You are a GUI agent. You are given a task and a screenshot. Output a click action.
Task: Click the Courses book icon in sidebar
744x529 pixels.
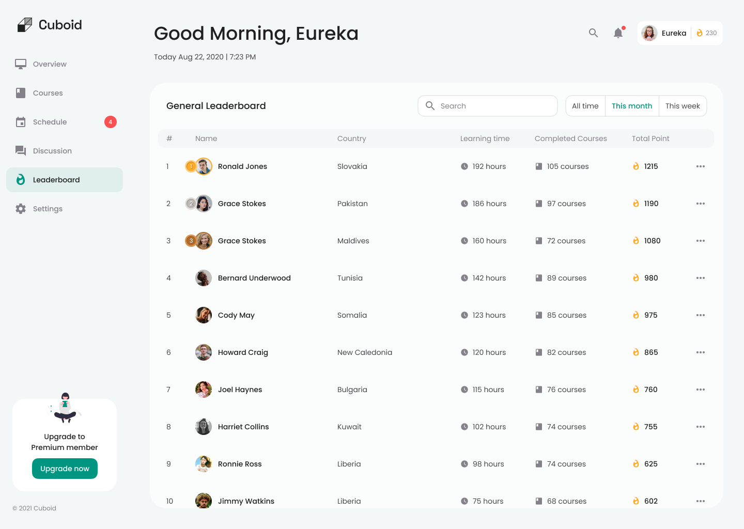tap(21, 93)
